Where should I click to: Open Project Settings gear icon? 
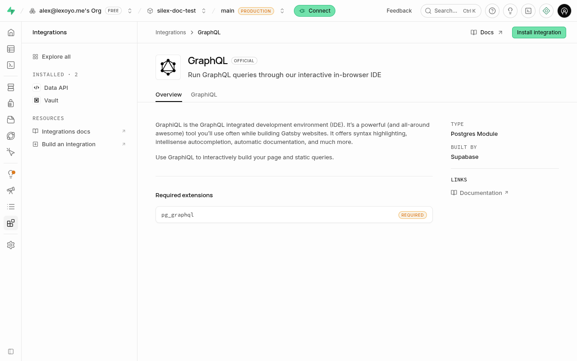click(11, 245)
